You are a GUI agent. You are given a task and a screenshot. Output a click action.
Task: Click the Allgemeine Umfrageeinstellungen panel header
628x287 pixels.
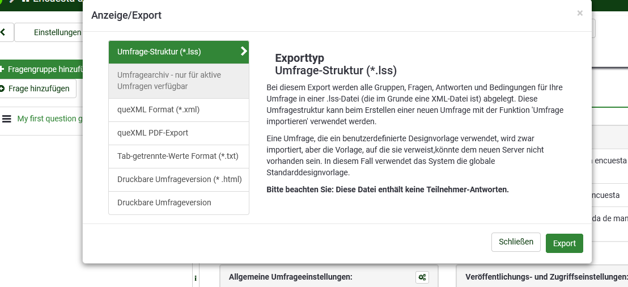click(291, 277)
